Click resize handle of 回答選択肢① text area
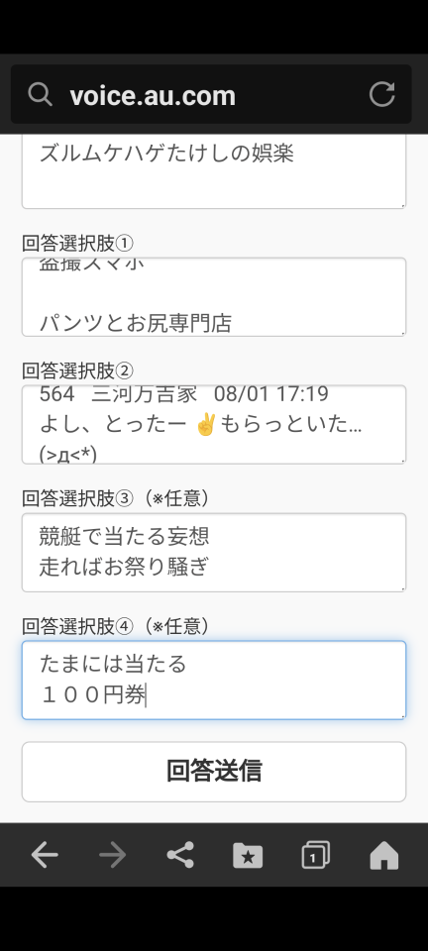This screenshot has height=951, width=428. click(402, 332)
